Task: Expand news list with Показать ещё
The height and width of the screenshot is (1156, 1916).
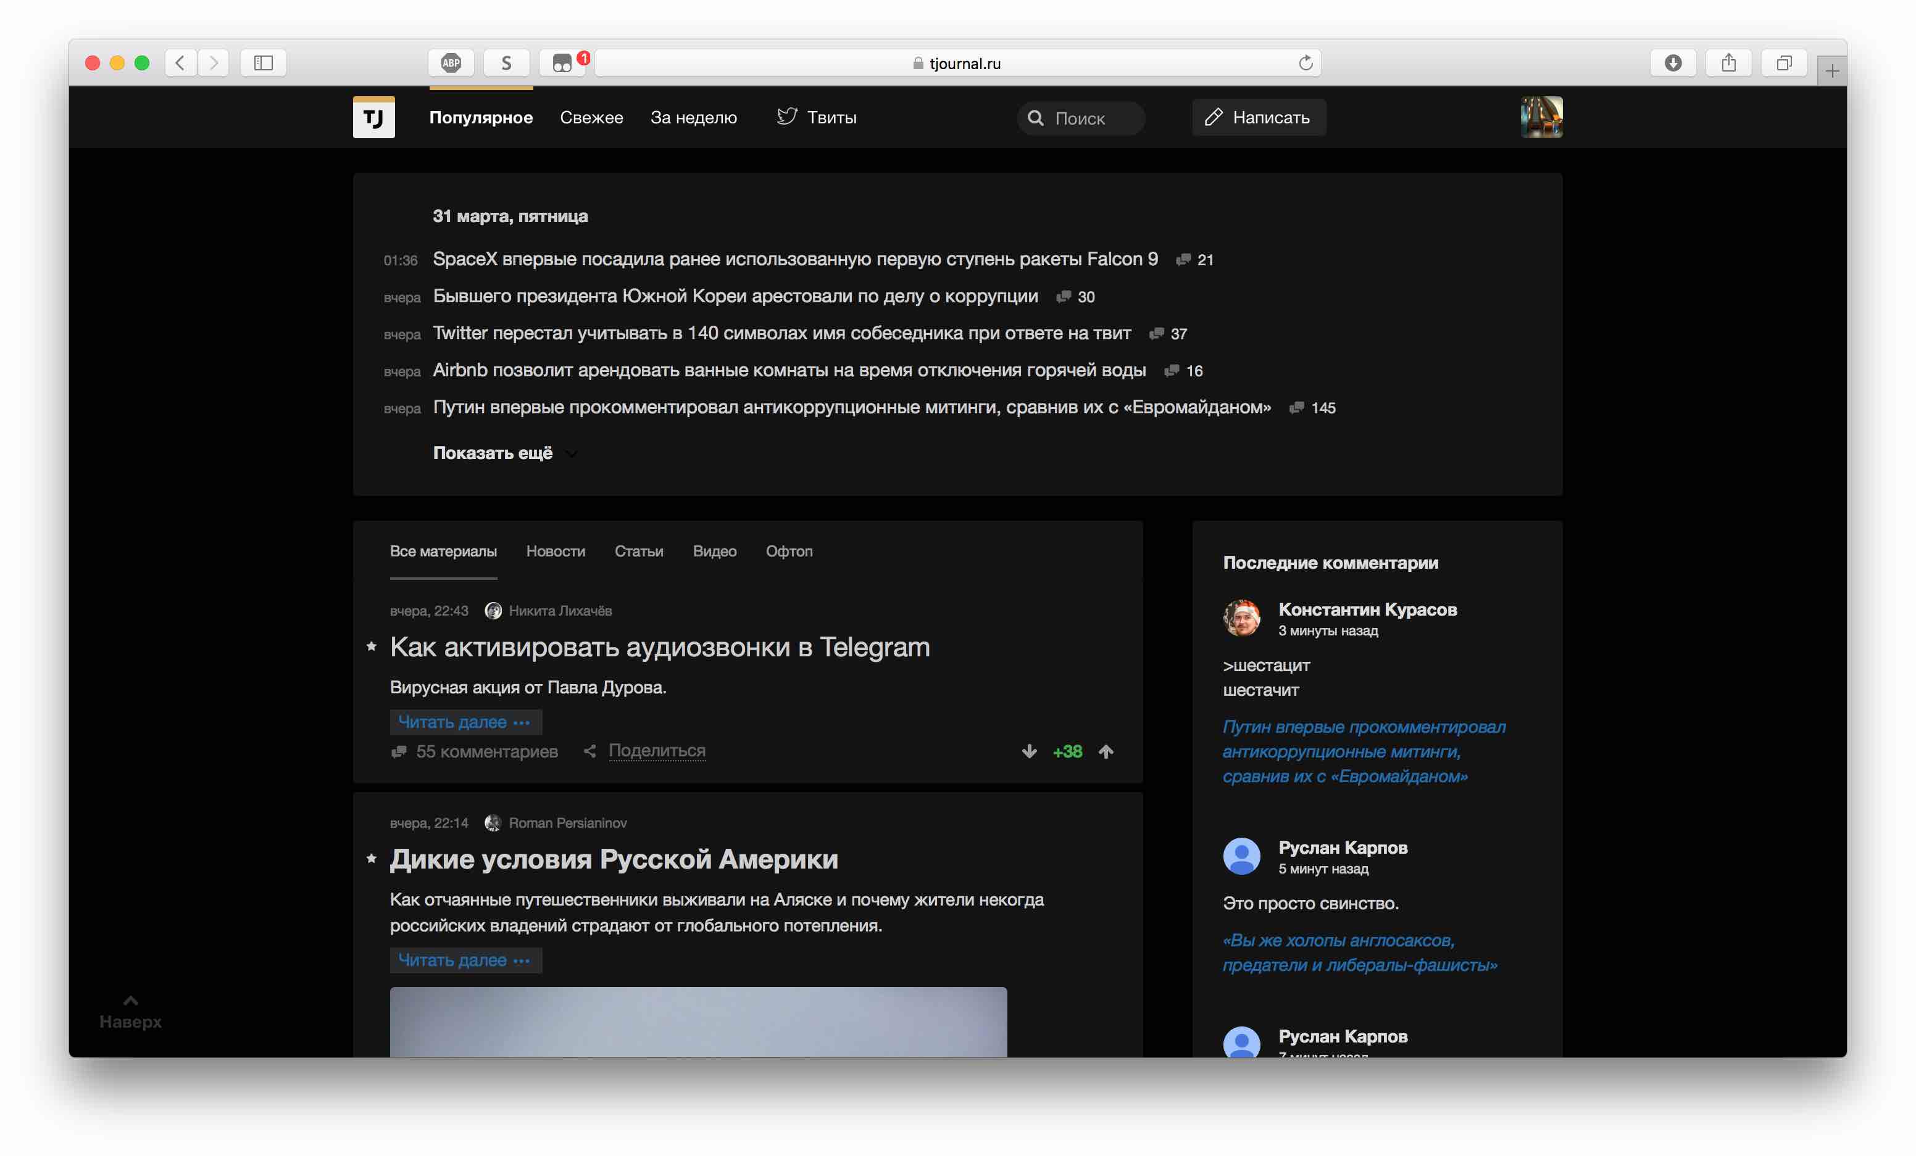Action: [493, 453]
